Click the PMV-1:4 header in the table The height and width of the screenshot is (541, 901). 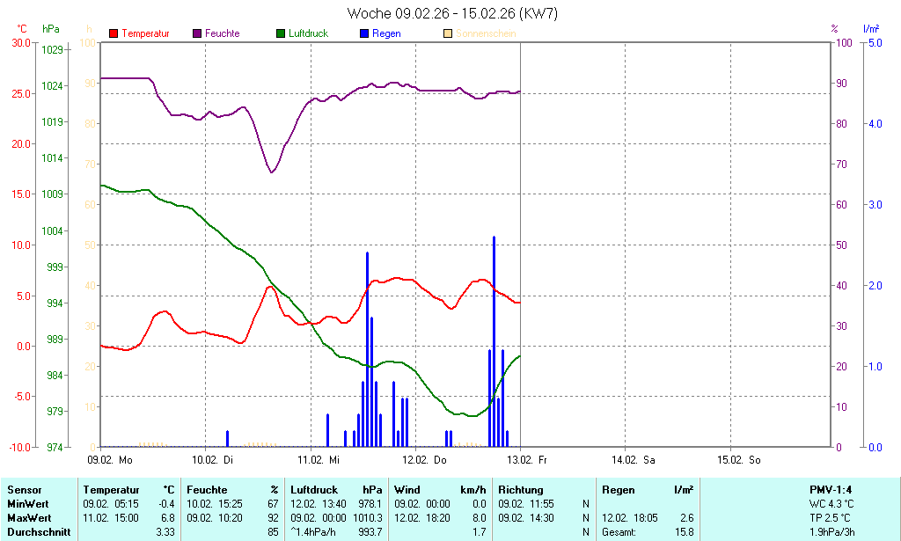click(x=832, y=490)
